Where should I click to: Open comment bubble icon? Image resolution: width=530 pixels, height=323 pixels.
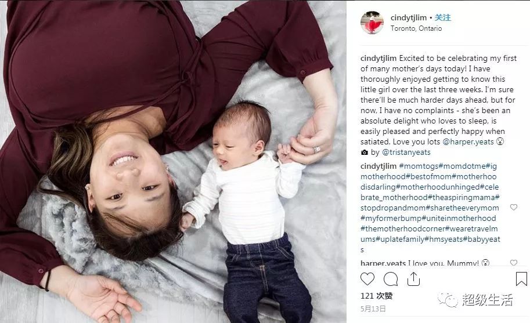point(391,279)
